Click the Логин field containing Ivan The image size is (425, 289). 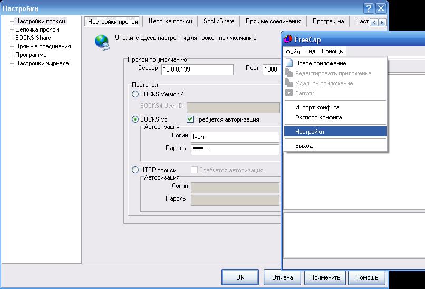235,137
